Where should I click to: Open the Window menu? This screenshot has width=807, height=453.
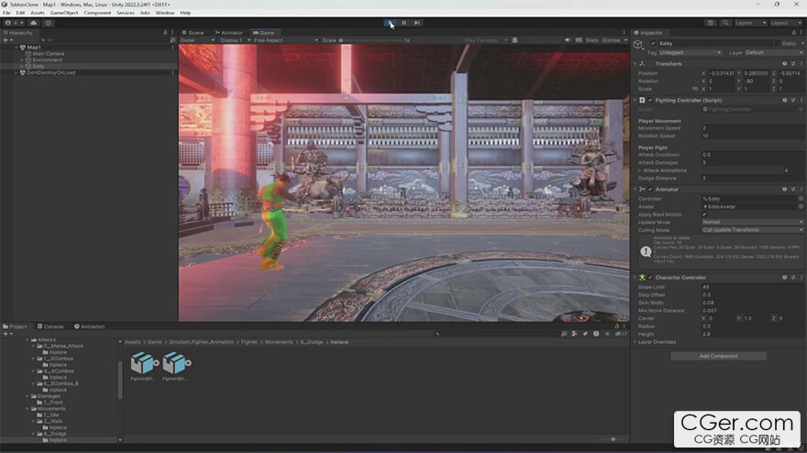[x=165, y=12]
